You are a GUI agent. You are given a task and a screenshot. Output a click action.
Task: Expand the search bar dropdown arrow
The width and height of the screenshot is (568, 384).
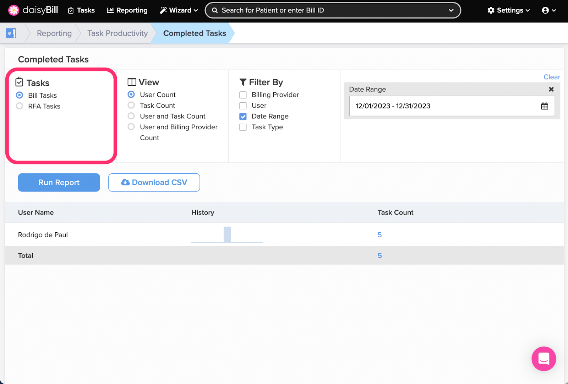(451, 10)
